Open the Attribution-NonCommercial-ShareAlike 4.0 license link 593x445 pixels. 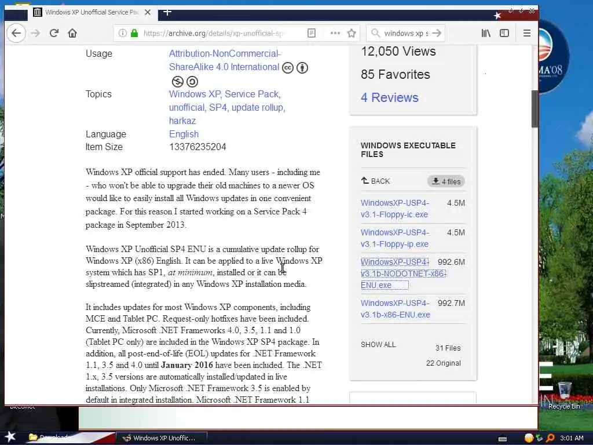point(225,60)
